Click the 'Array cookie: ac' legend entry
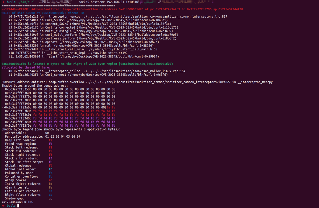 point(28,180)
